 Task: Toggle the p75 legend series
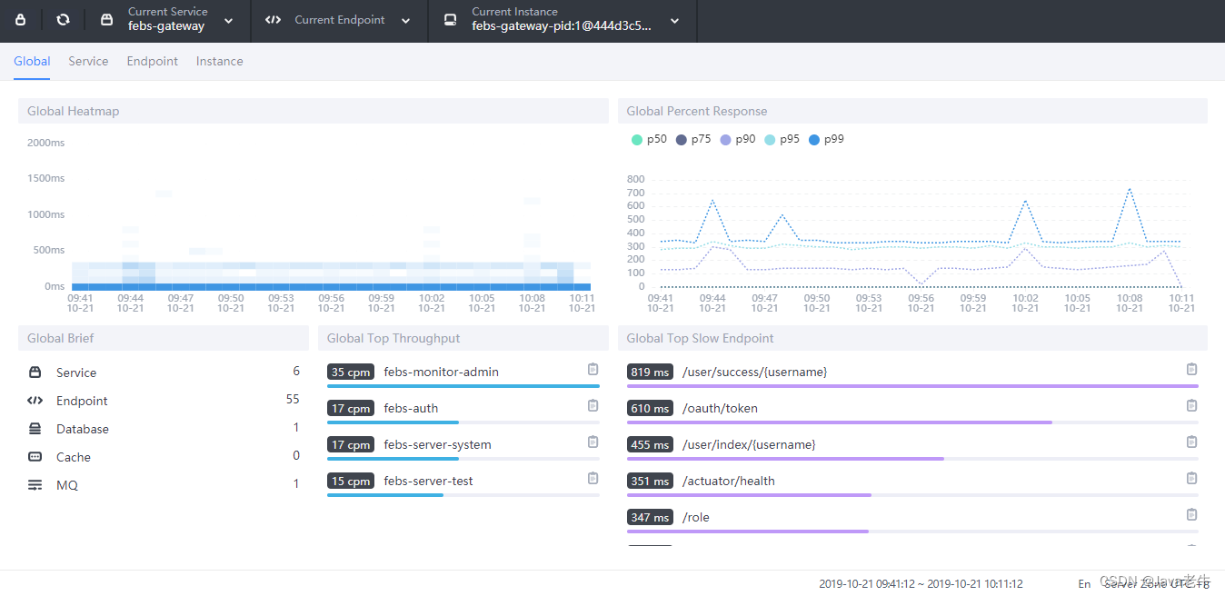coord(693,139)
